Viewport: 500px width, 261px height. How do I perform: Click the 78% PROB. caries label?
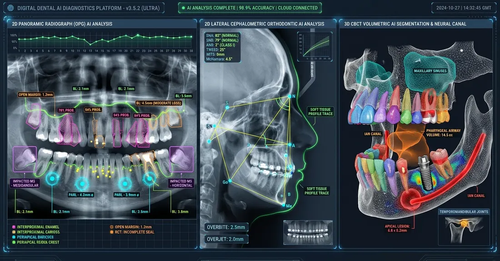click(x=66, y=110)
